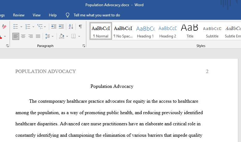This screenshot has height=142, width=241.
Task: Click the Borders icon
Action: tap(73, 36)
